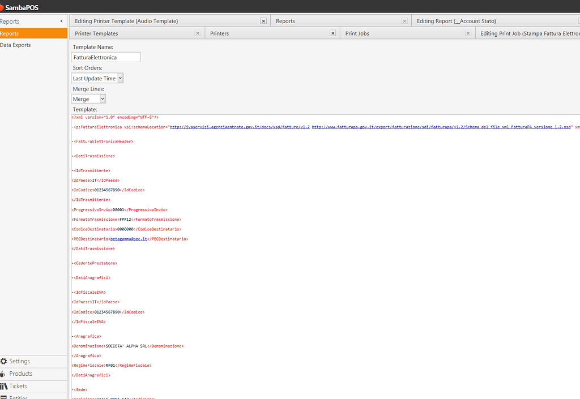Click the SambaPOS logo icon

point(3,7)
